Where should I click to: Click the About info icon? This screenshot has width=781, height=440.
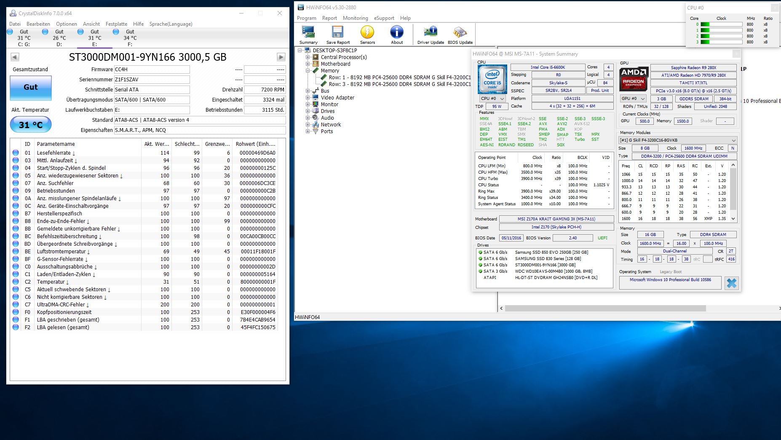coord(397,35)
